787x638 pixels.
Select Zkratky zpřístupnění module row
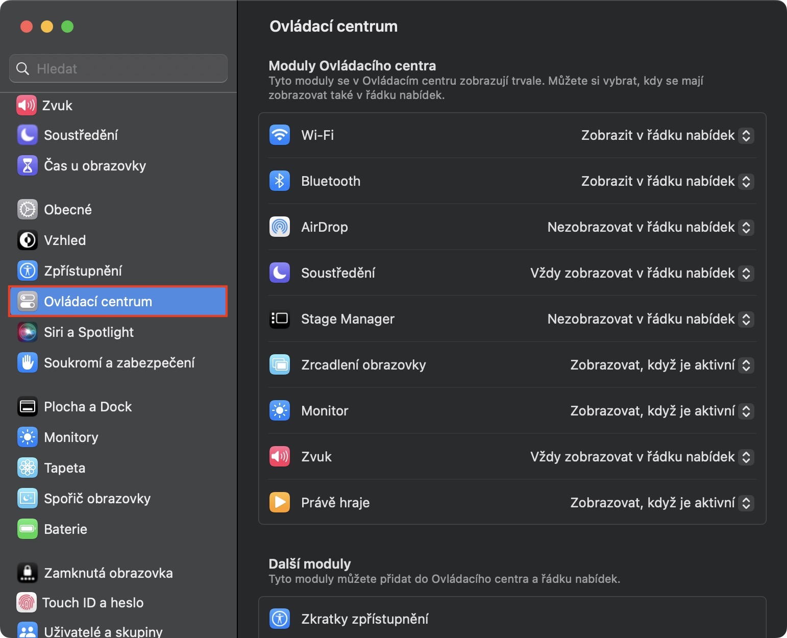[512, 619]
